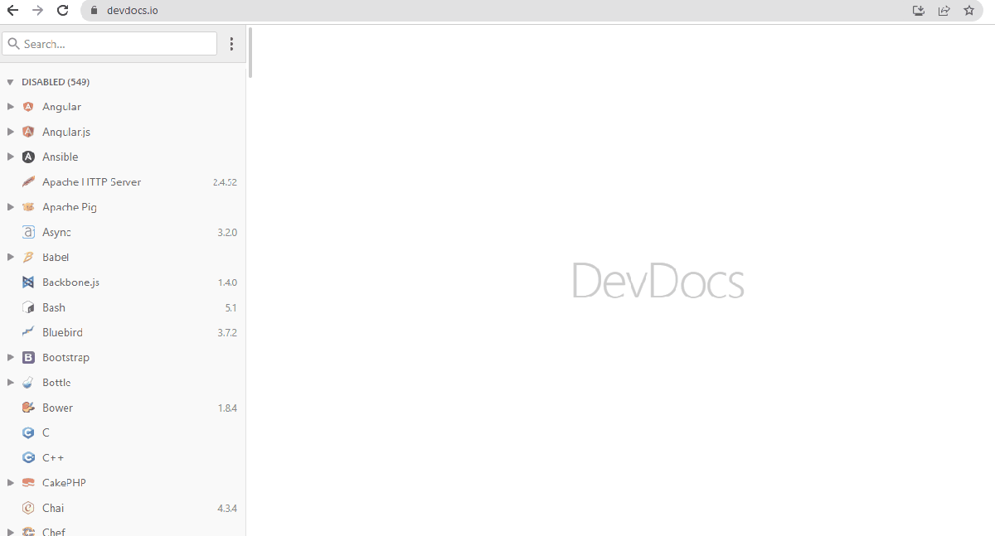The image size is (995, 536).
Task: Click the C++ language icon
Action: pos(29,457)
